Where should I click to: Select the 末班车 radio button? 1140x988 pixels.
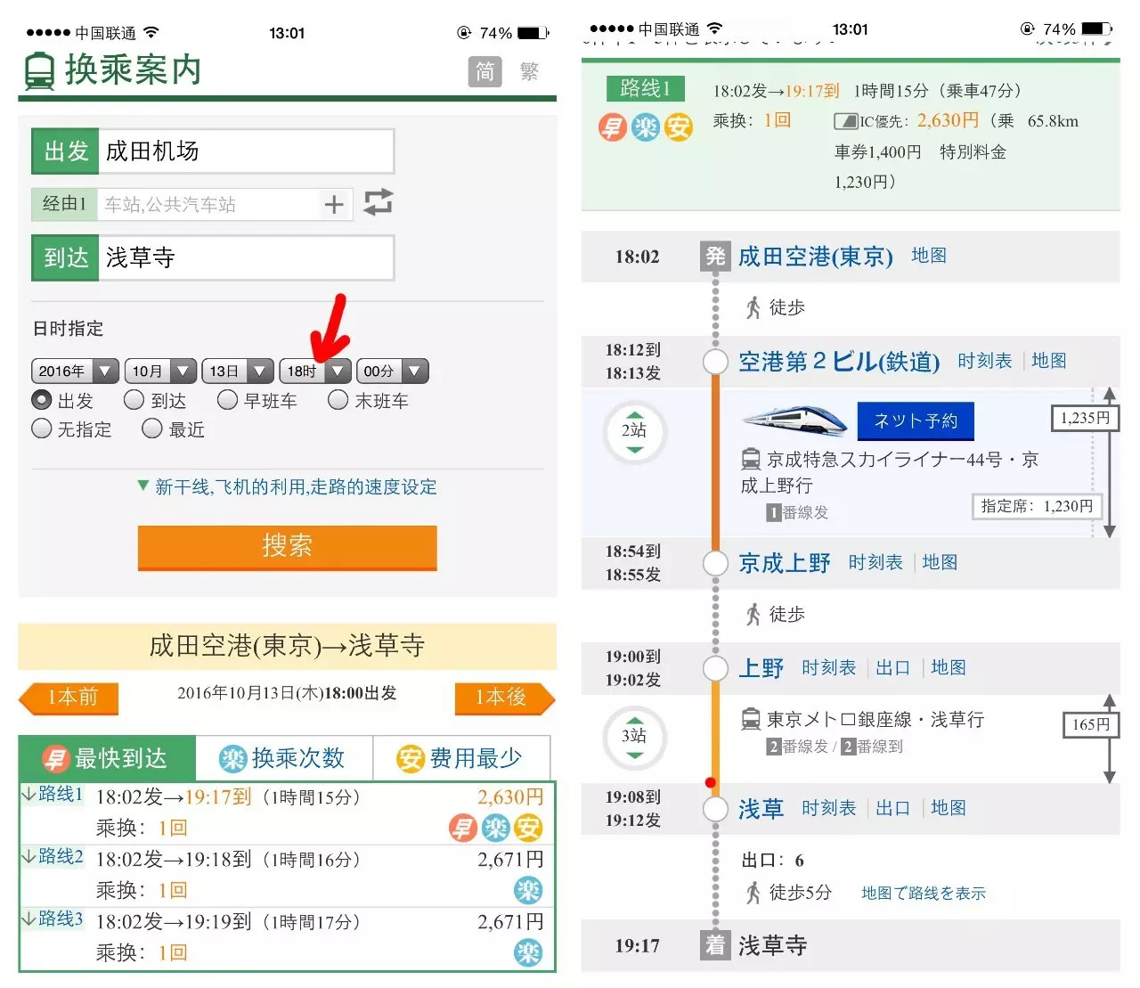coord(338,400)
